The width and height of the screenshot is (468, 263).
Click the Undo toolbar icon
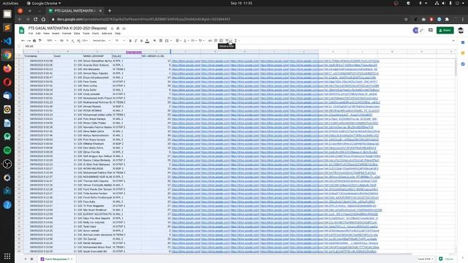click(x=23, y=41)
